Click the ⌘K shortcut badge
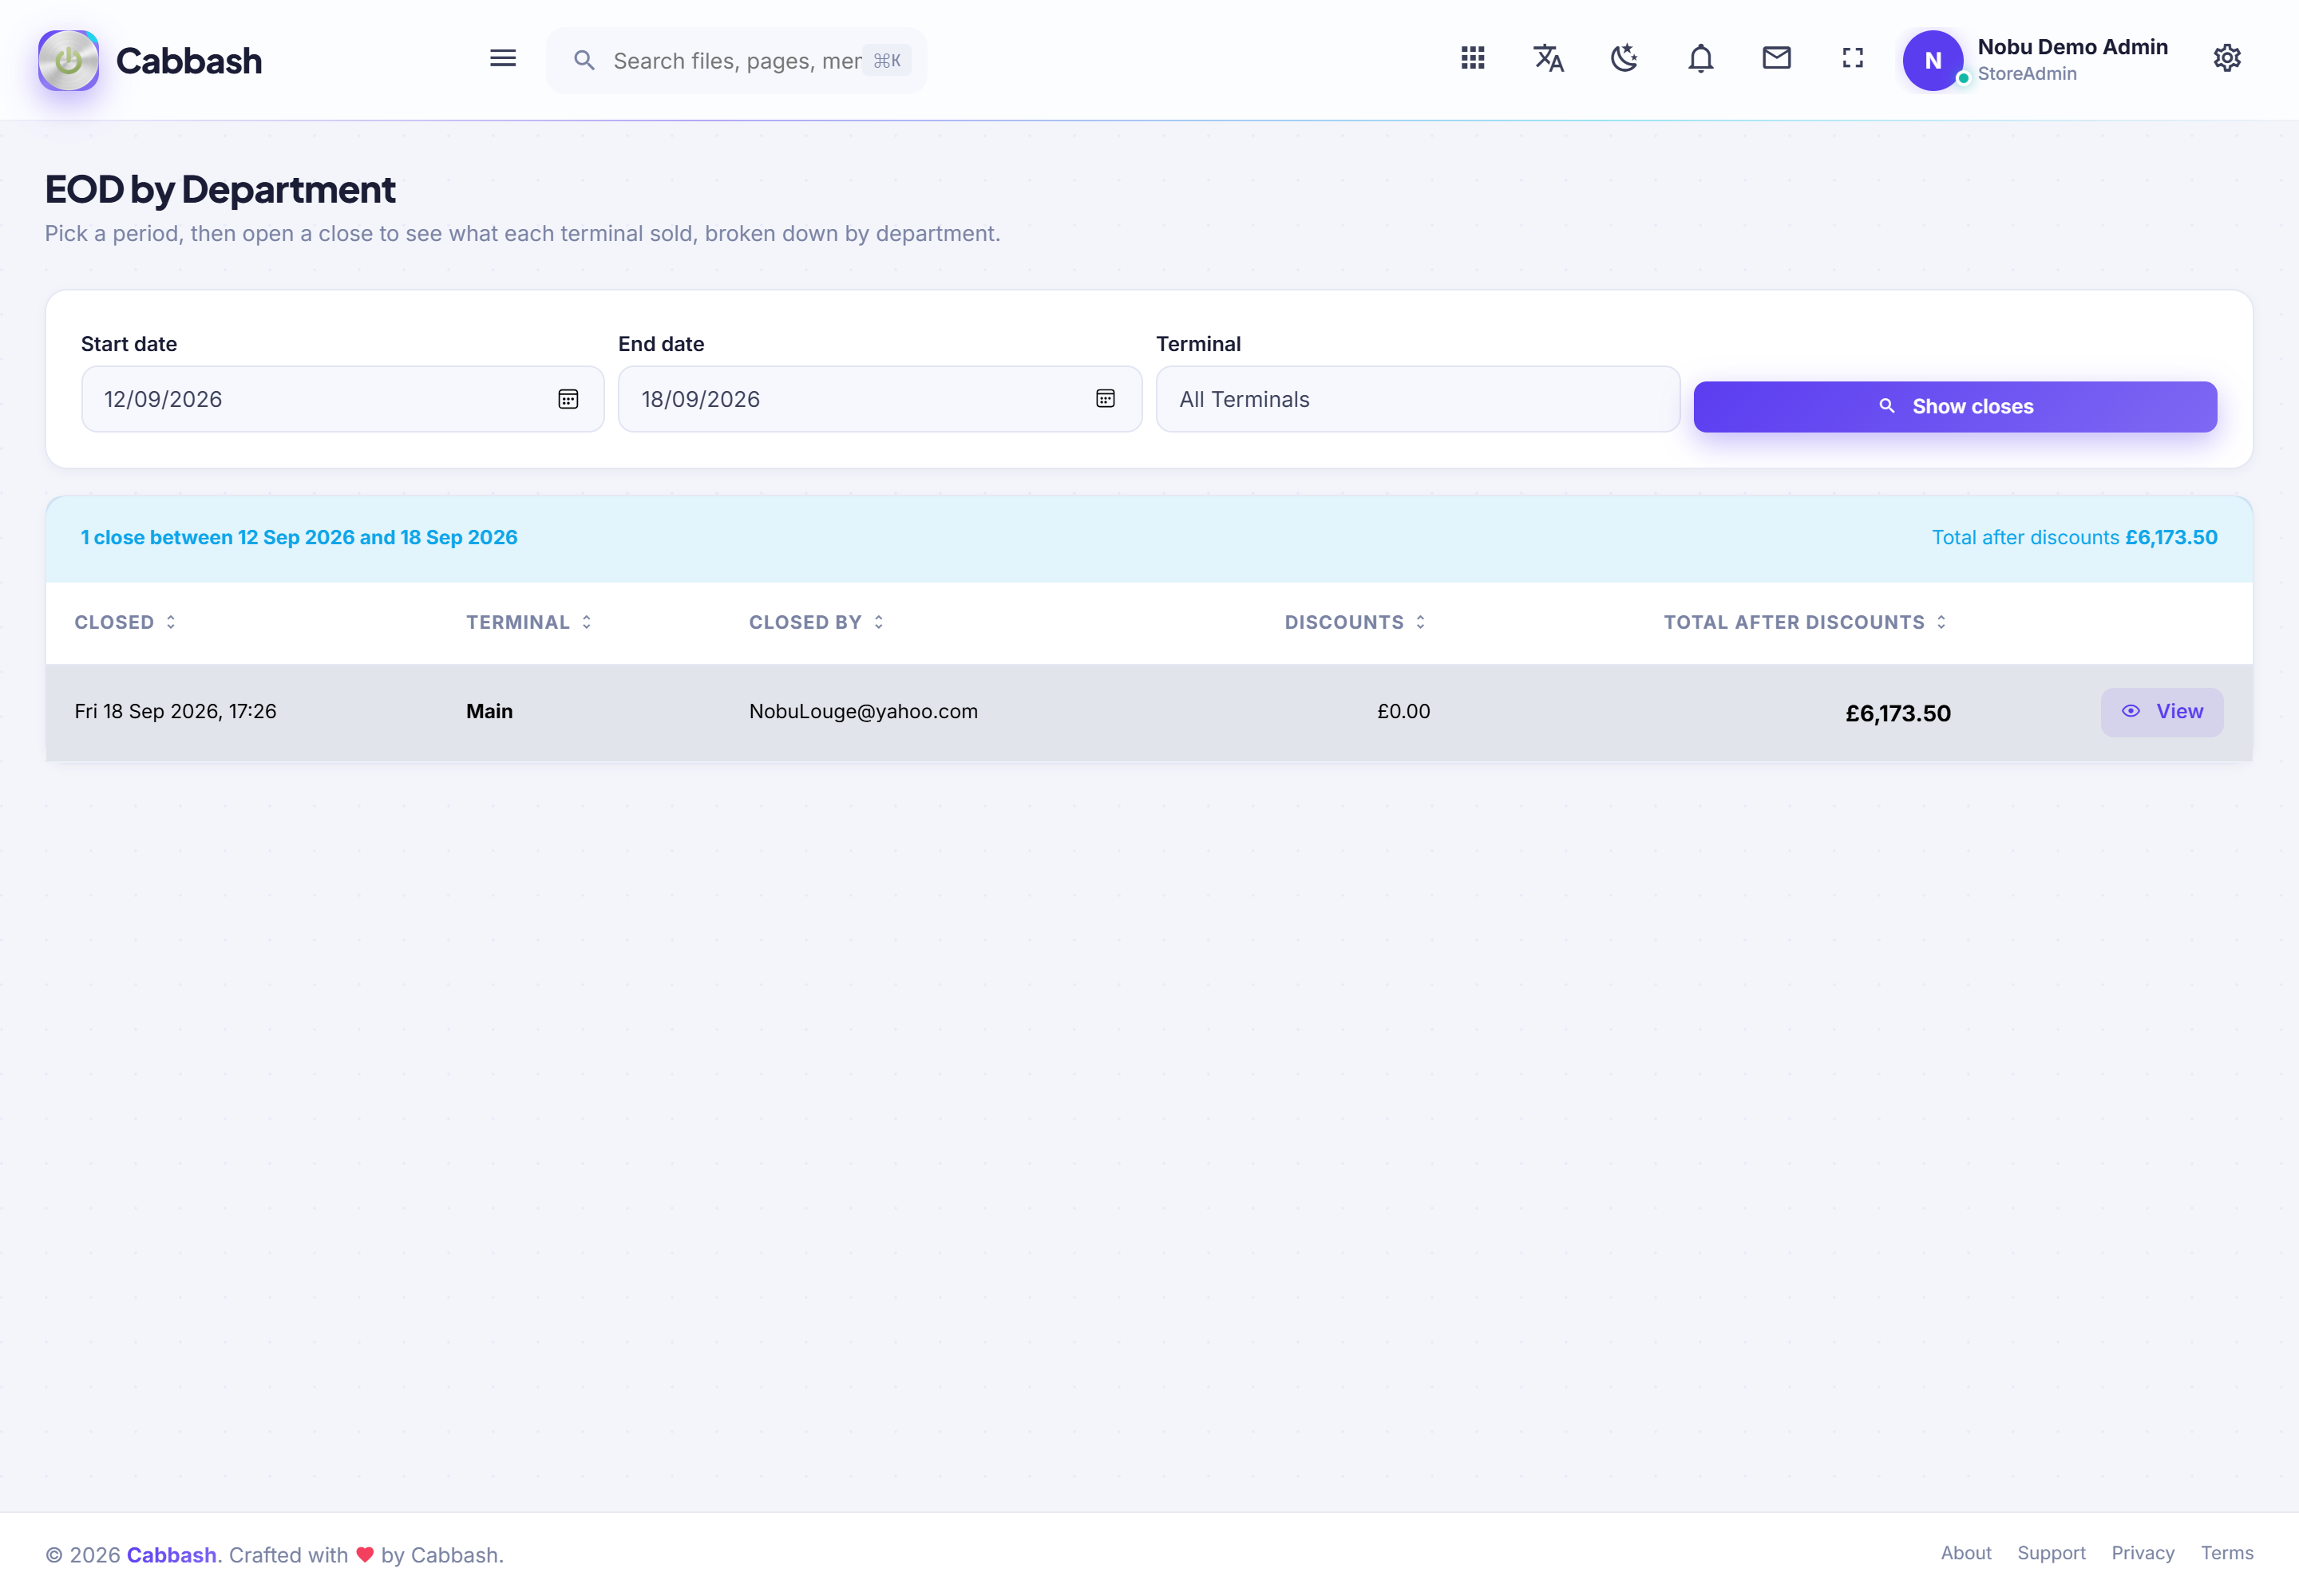The image size is (2299, 1596). (x=886, y=61)
